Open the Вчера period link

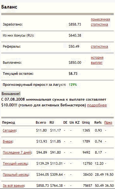pos(8,141)
